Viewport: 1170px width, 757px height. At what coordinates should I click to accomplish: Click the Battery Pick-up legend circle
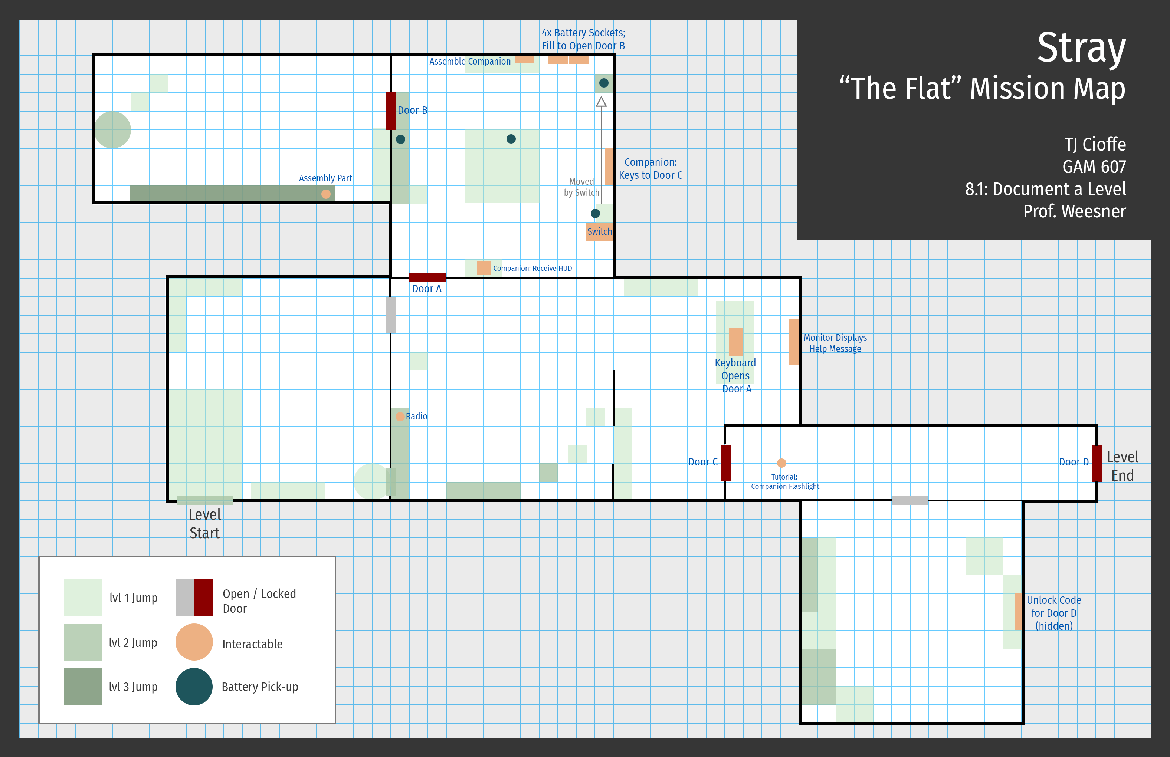pos(194,687)
